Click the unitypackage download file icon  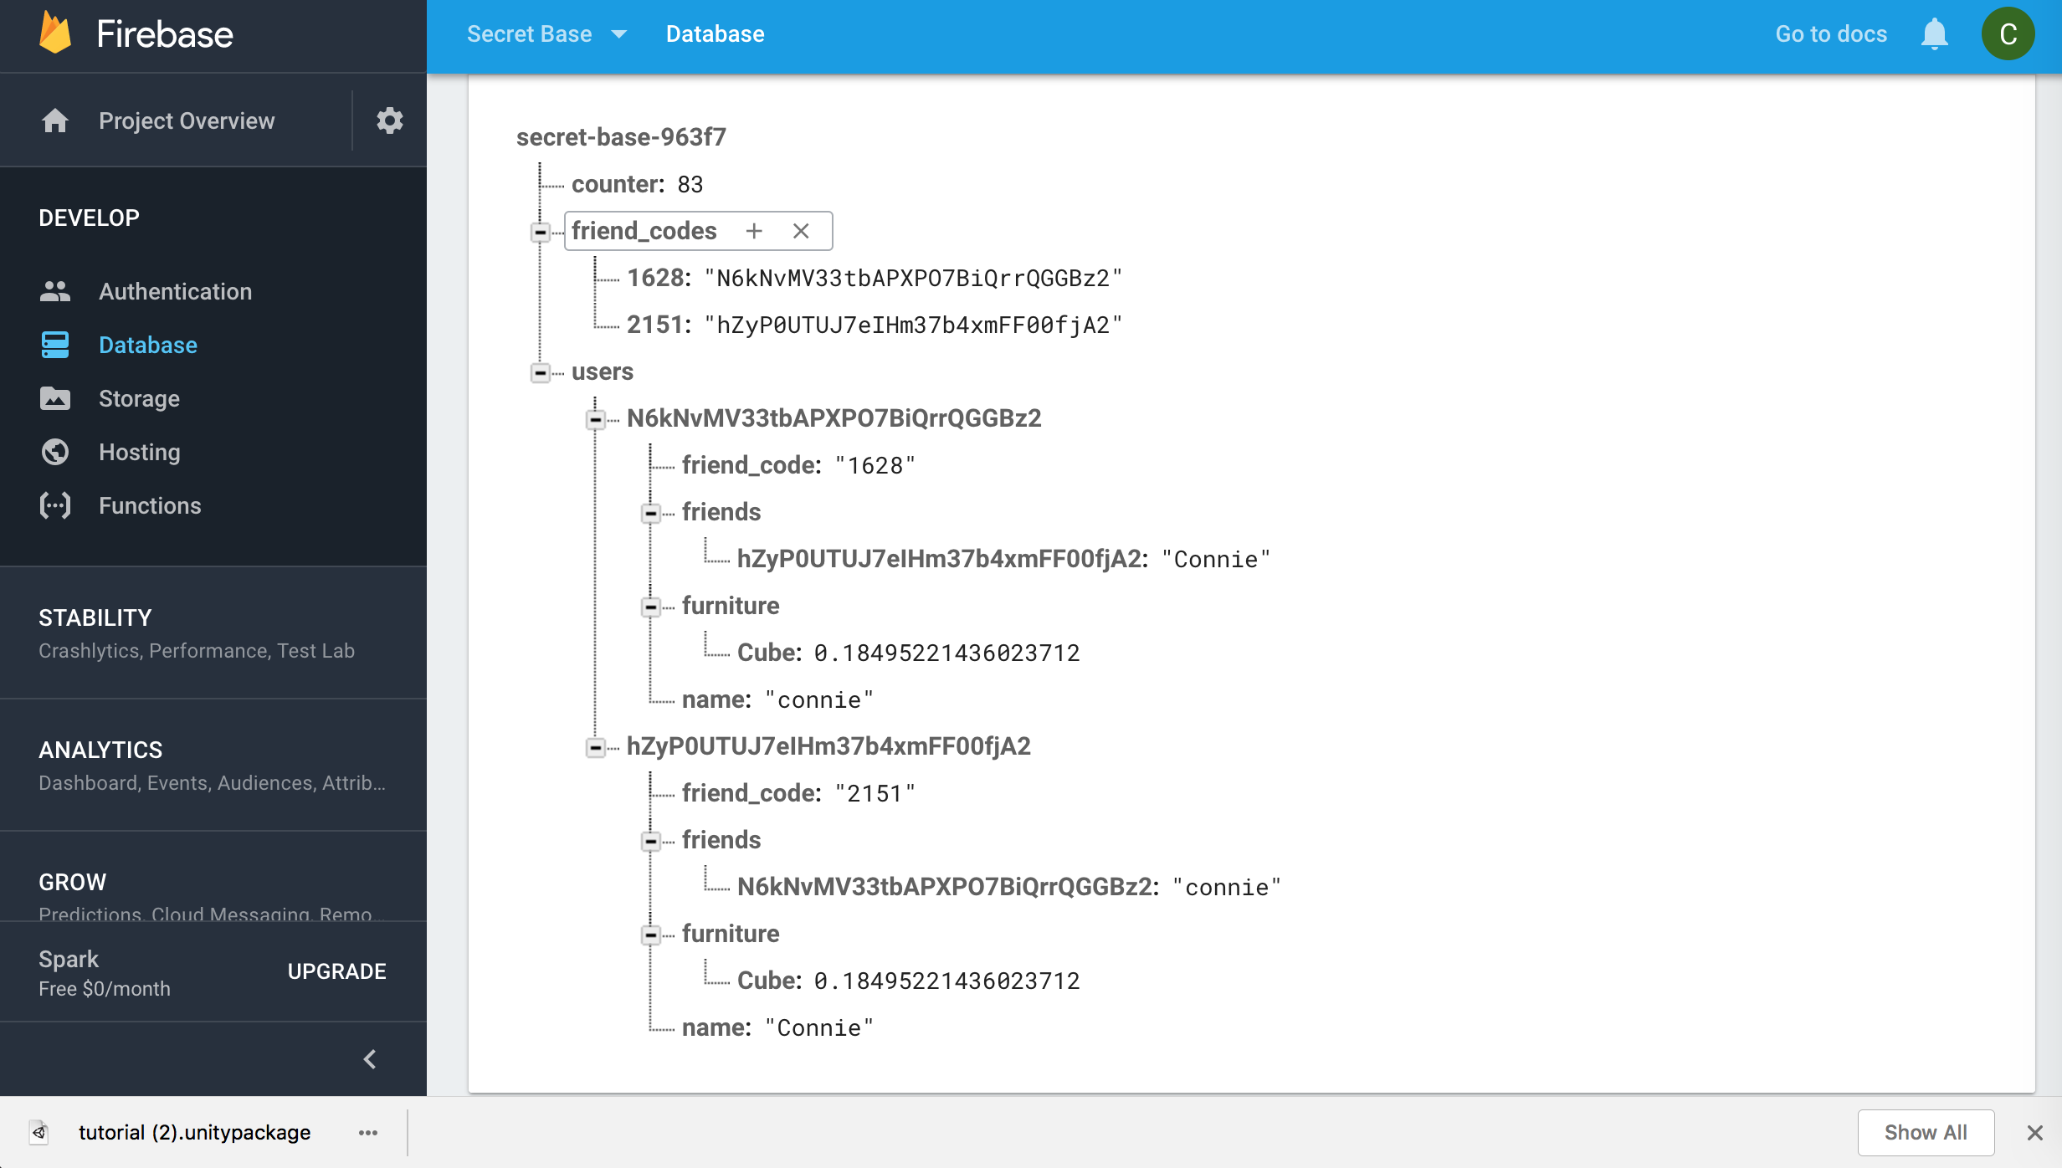tap(39, 1132)
